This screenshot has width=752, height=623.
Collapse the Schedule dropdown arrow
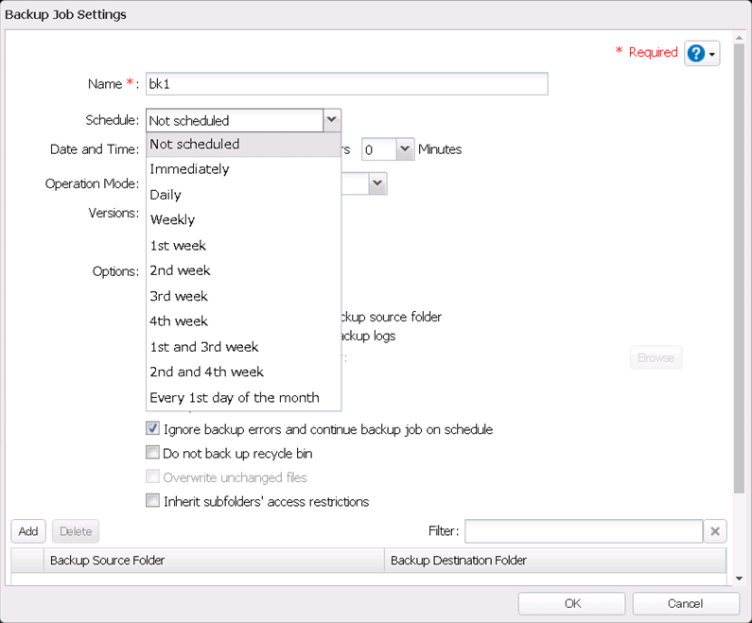tap(331, 120)
